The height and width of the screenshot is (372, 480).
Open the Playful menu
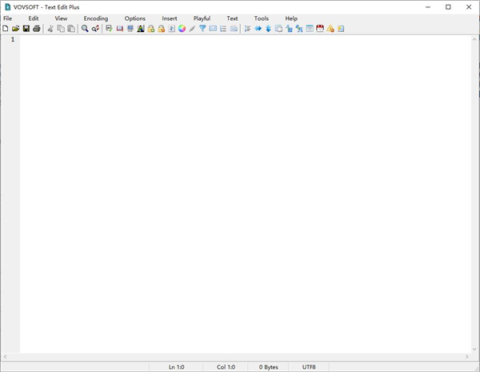pos(202,18)
